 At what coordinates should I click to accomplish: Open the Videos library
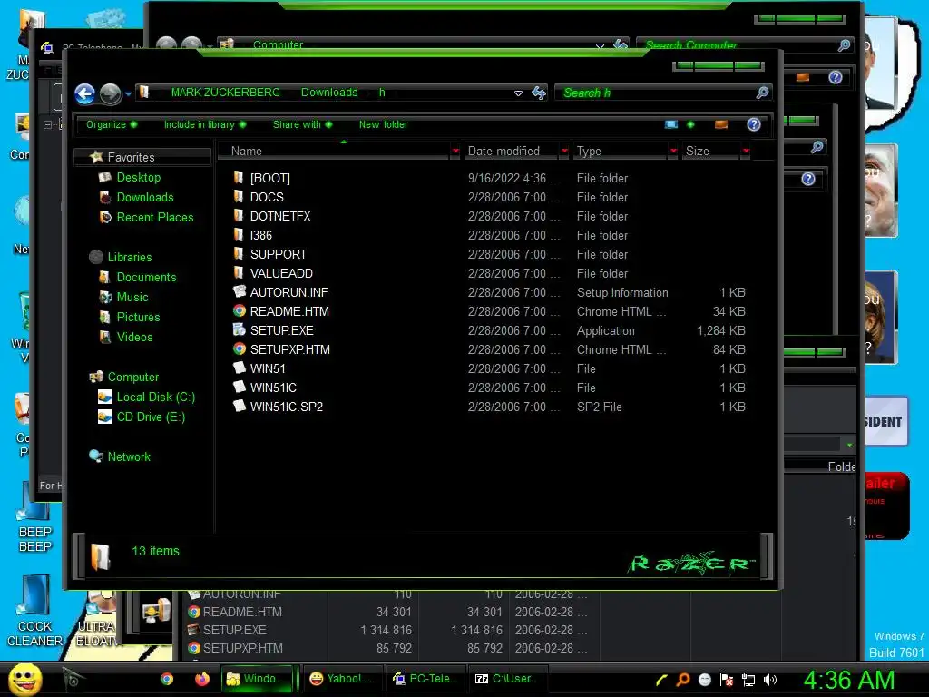tap(134, 338)
